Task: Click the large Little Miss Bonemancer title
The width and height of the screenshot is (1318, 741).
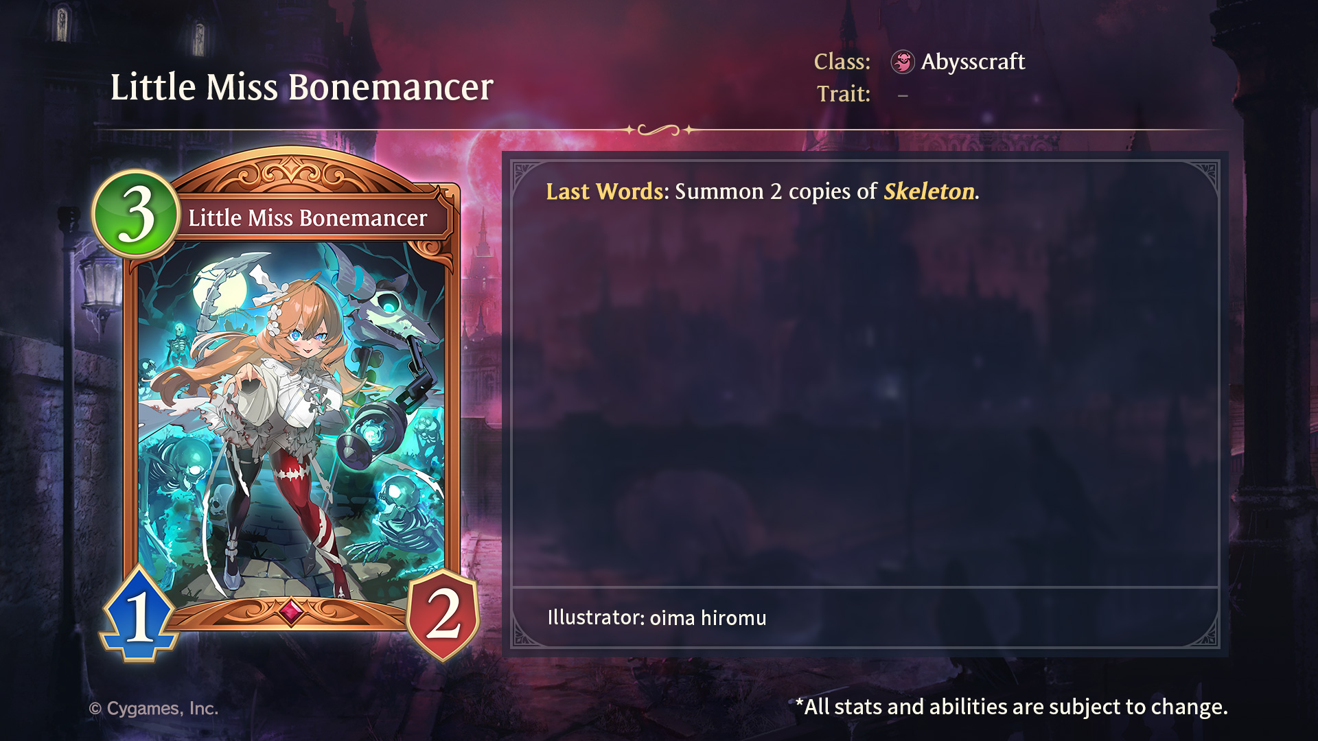Action: (302, 88)
